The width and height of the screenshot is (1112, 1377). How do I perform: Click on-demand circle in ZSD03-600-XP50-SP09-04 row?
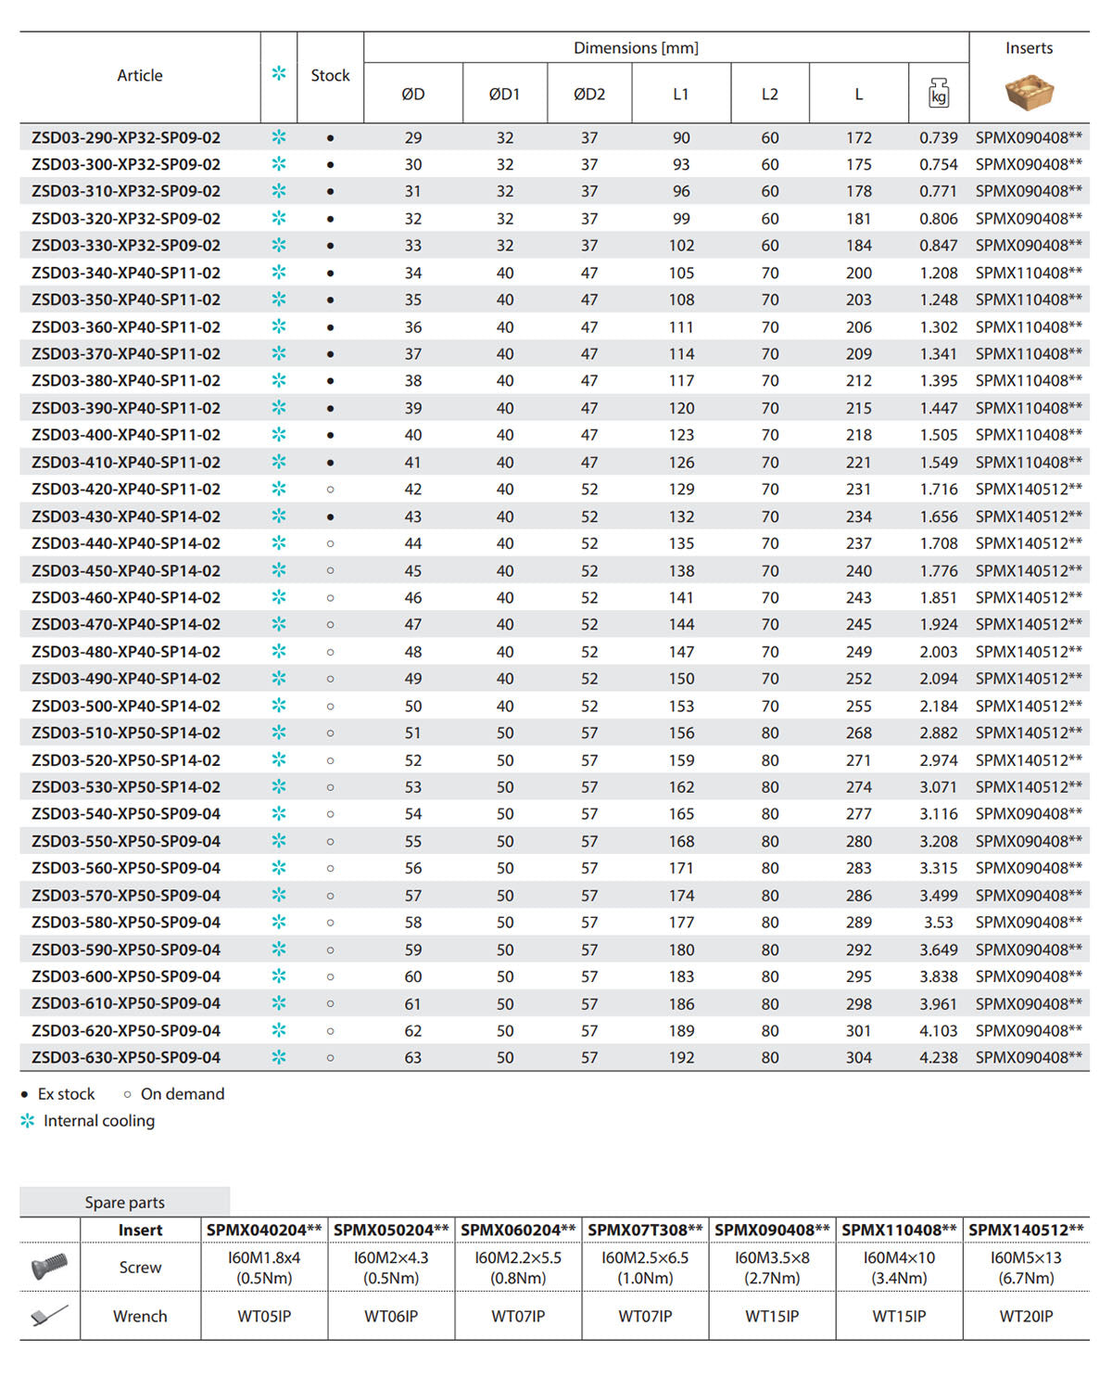(x=331, y=976)
